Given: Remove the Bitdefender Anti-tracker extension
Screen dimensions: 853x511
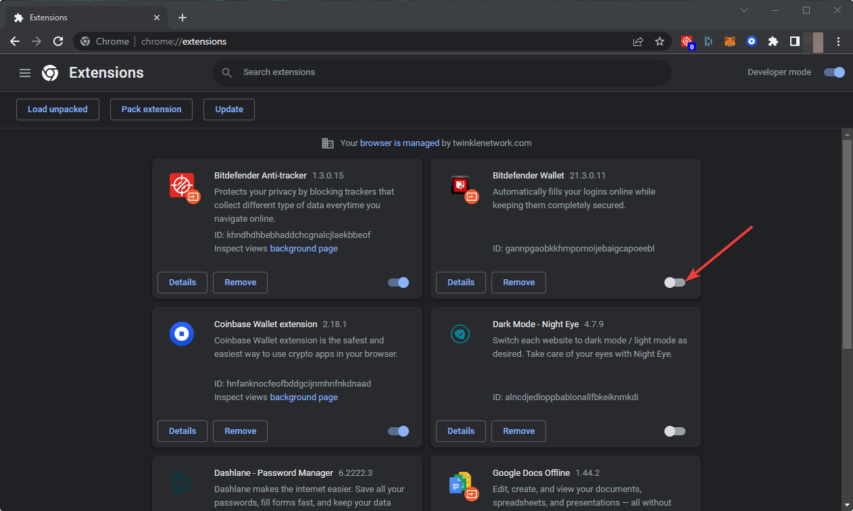Looking at the screenshot, I should pyautogui.click(x=241, y=283).
